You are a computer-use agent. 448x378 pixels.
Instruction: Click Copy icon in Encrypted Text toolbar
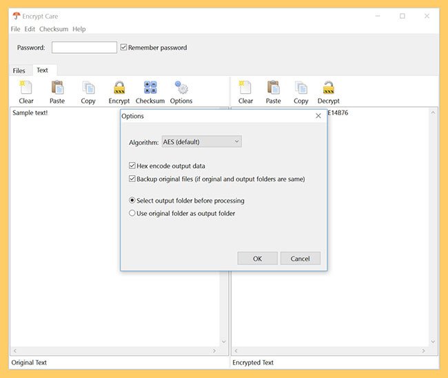click(301, 88)
